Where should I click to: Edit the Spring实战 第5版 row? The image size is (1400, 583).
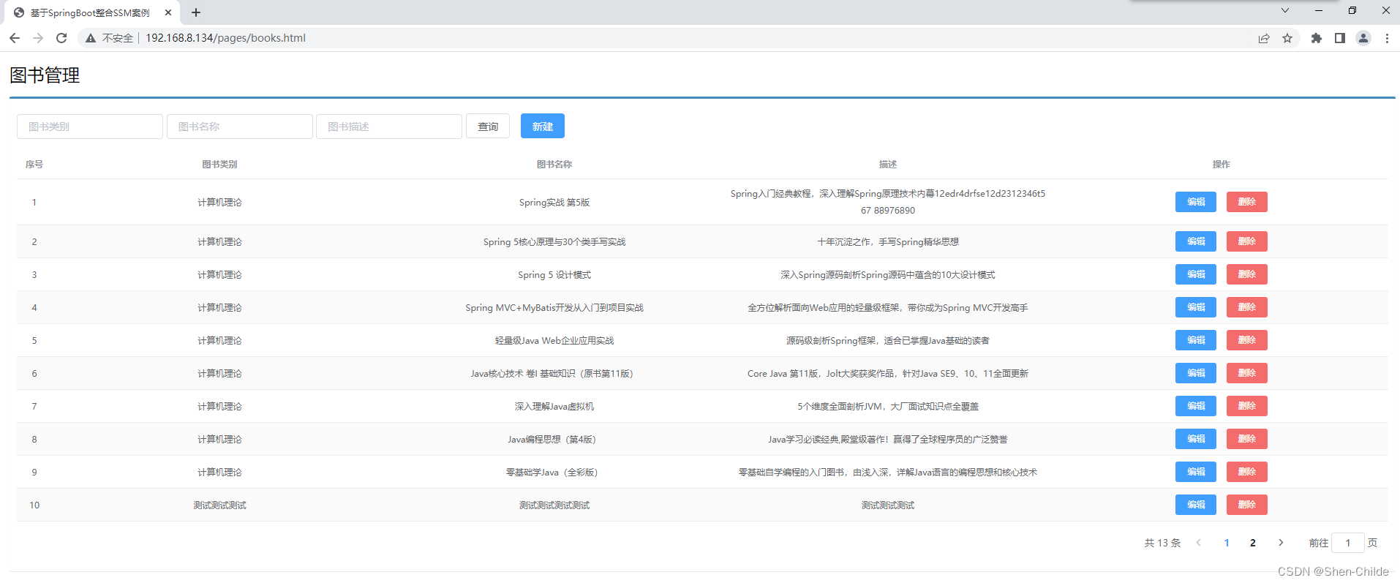pyautogui.click(x=1196, y=202)
